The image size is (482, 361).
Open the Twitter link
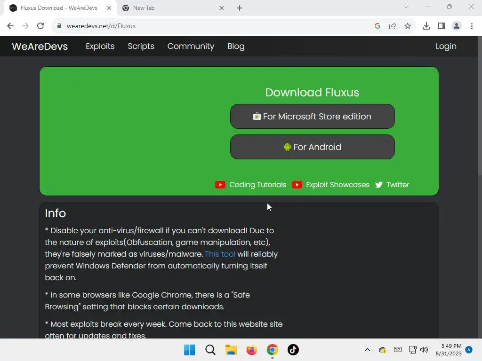point(398,184)
